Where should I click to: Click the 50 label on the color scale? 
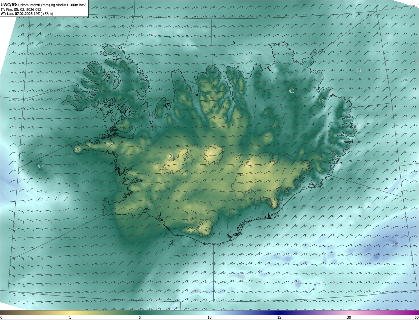[x=416, y=317]
